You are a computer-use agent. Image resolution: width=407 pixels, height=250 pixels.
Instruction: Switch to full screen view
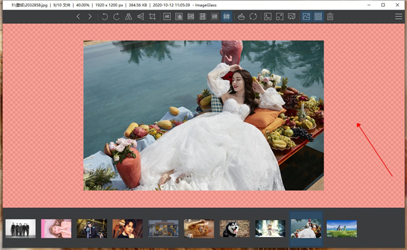(x=279, y=16)
